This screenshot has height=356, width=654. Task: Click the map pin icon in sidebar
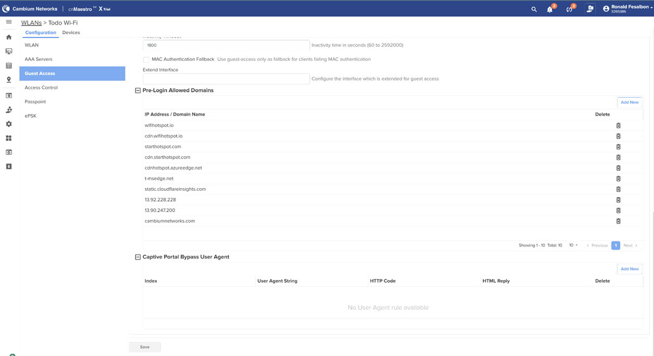9,80
